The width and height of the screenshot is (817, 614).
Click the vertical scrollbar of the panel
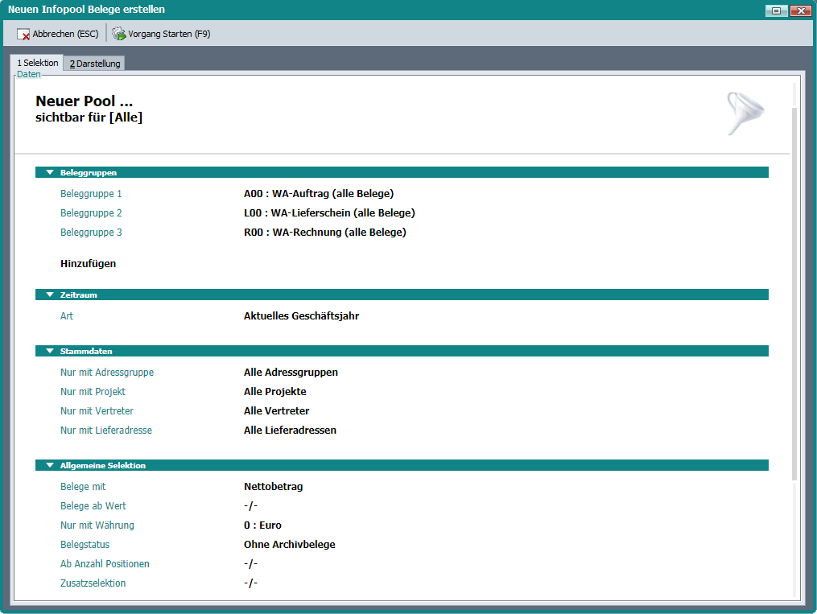pos(794,282)
